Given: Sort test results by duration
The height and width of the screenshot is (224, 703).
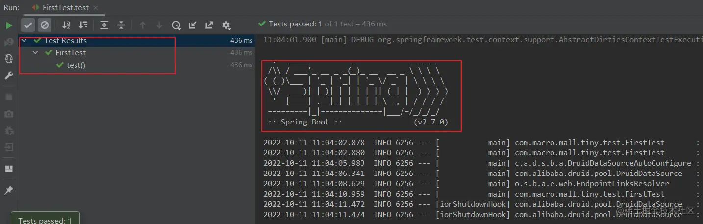Looking at the screenshot, I should pyautogui.click(x=83, y=25).
